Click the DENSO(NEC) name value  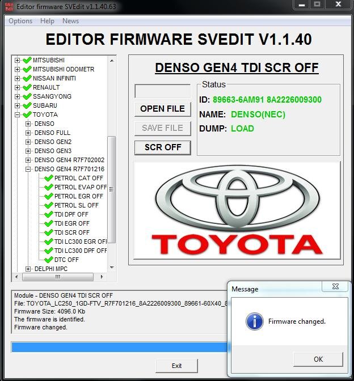click(258, 114)
